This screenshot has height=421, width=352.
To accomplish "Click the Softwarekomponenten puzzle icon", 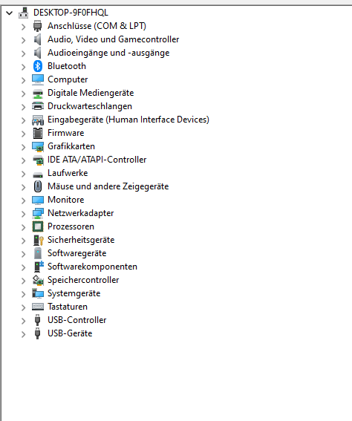I will point(39,267).
